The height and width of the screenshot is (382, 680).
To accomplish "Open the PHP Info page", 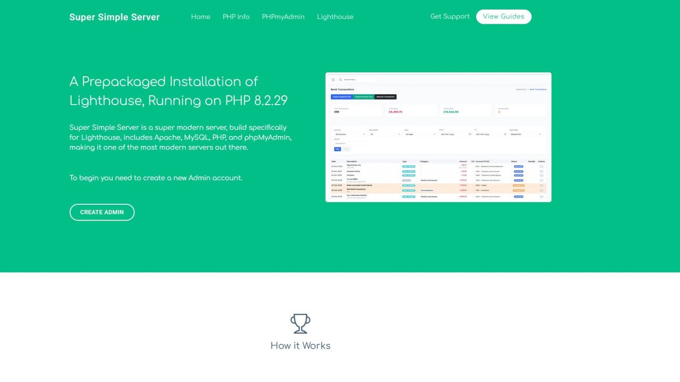I will [236, 17].
